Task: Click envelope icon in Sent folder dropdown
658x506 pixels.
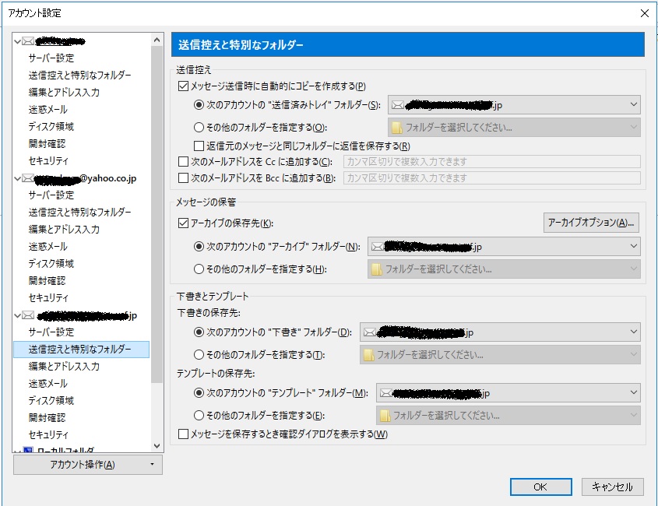Action: click(x=398, y=105)
